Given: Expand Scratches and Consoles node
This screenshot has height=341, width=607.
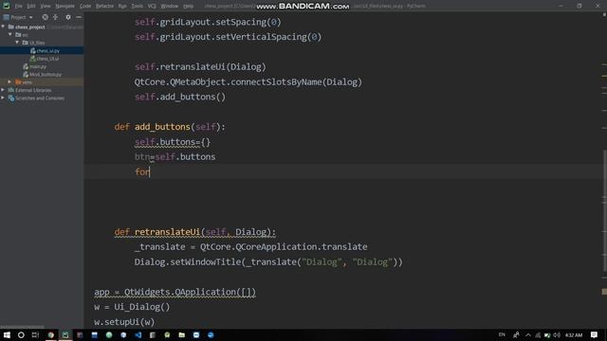Looking at the screenshot, I should (3, 98).
